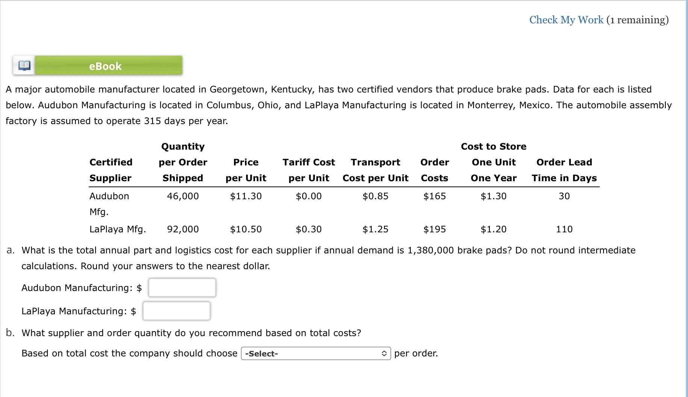Click the Tariff Cost per Unit header
This screenshot has width=688, height=397.
(x=308, y=170)
